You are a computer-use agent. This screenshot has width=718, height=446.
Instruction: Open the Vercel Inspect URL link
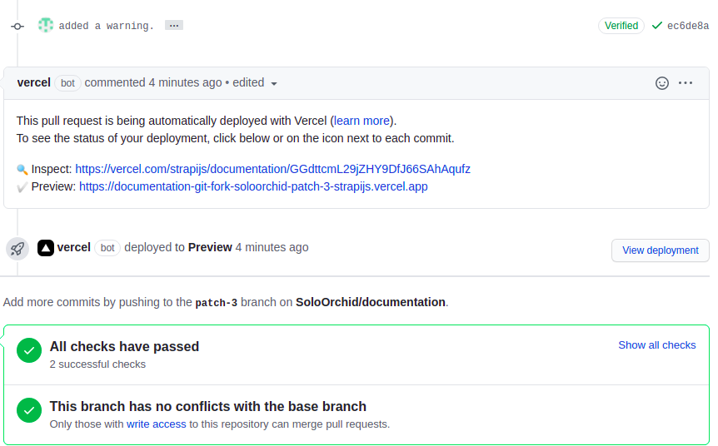(272, 169)
